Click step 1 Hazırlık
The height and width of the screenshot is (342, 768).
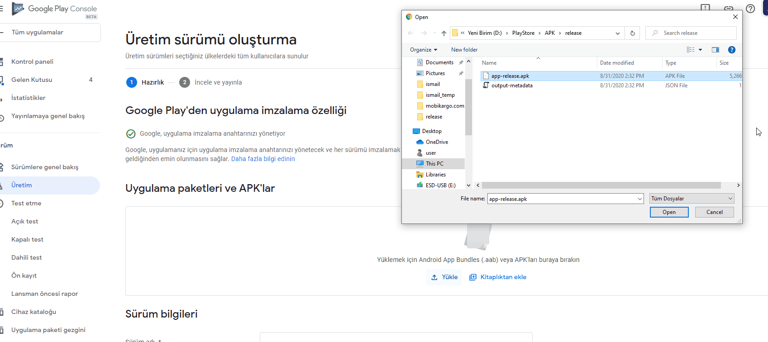(145, 82)
